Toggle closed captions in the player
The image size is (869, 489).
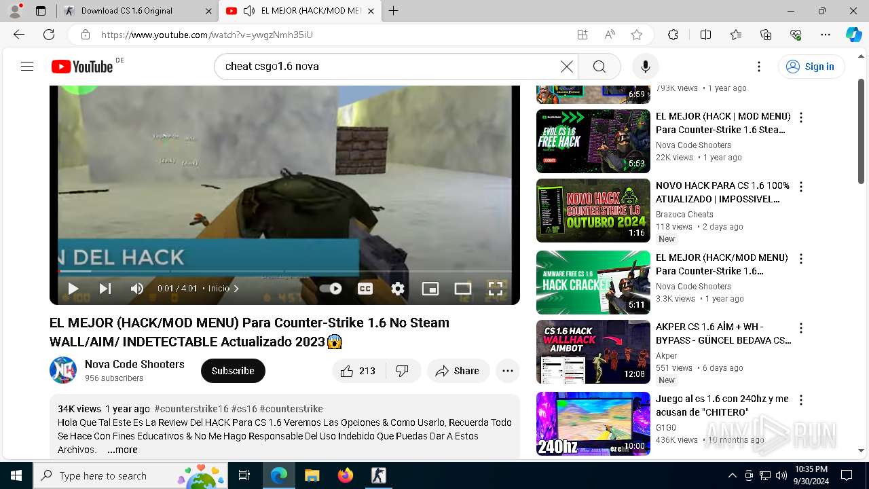365,289
